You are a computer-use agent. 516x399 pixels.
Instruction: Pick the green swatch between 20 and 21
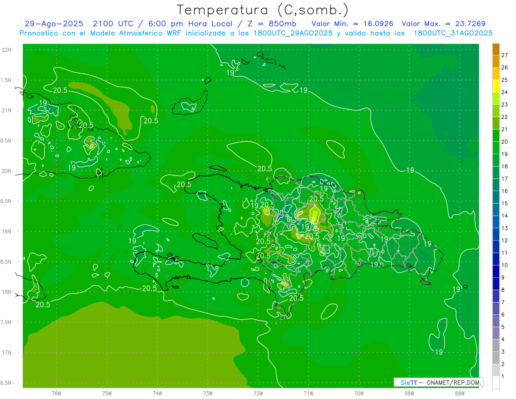point(496,135)
